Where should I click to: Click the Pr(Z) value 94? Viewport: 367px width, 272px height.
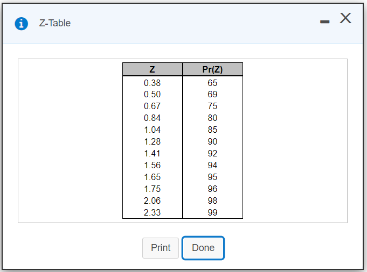tap(212, 166)
